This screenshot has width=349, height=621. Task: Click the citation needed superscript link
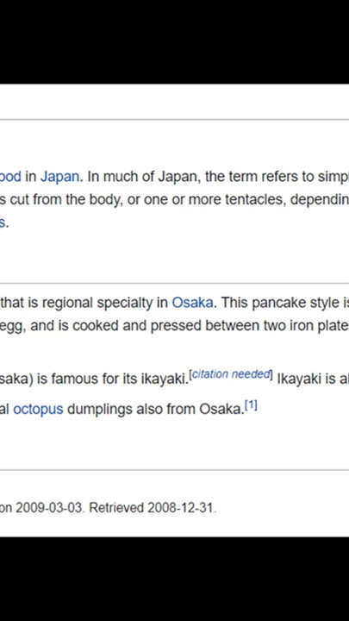click(232, 374)
